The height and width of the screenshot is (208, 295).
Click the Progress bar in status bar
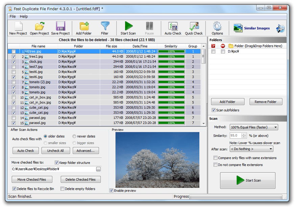(236, 197)
